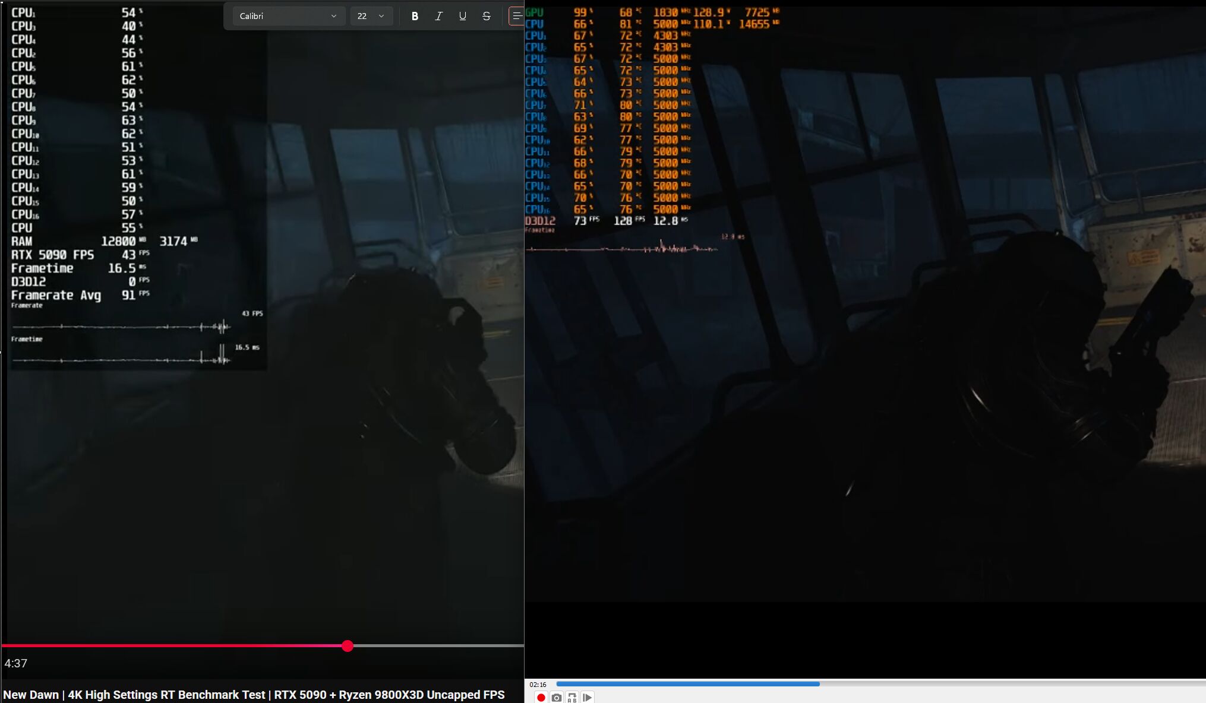Take a snapshot with camera icon
Image resolution: width=1206 pixels, height=703 pixels.
click(556, 697)
